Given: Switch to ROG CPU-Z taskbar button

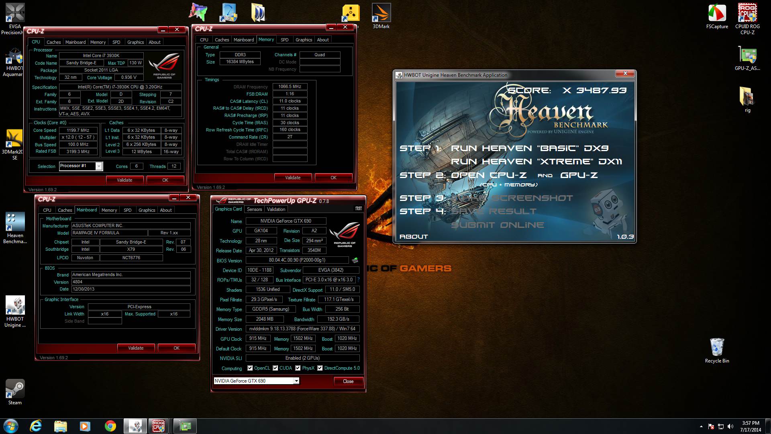Looking at the screenshot, I should coord(159,426).
